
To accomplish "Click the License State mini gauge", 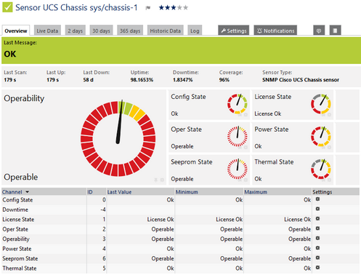I will (x=321, y=104).
